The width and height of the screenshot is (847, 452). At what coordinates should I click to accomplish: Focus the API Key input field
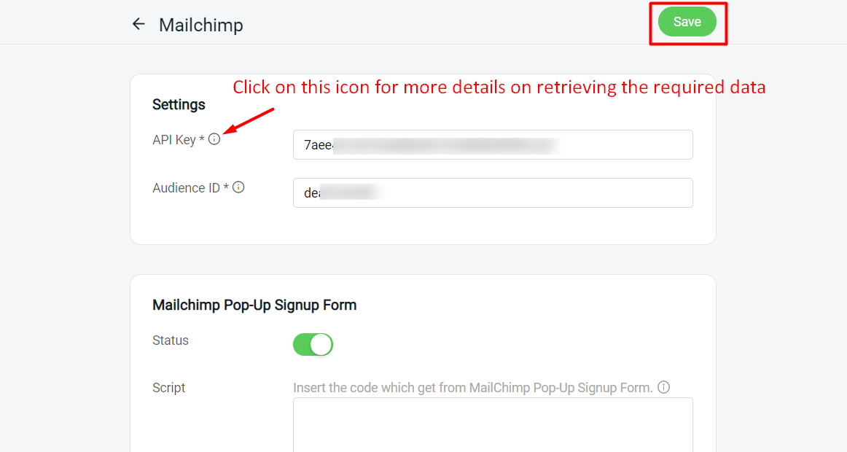point(493,144)
